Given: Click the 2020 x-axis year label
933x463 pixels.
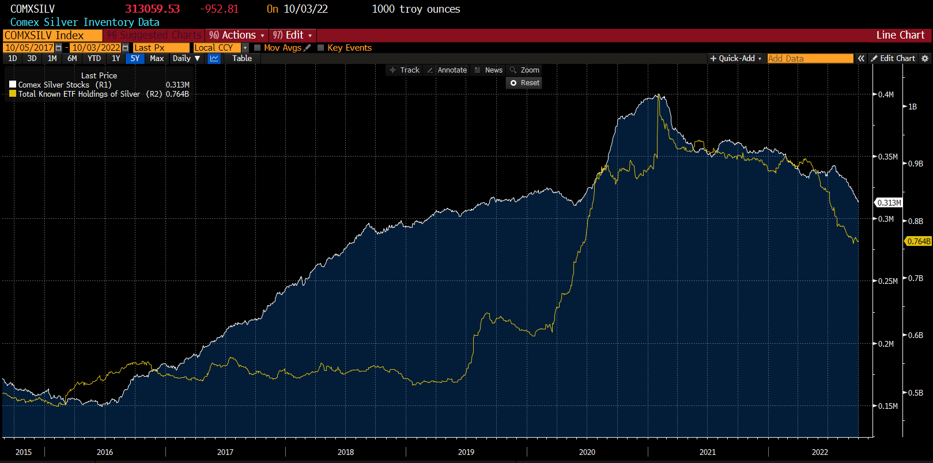Looking at the screenshot, I should (x=587, y=452).
